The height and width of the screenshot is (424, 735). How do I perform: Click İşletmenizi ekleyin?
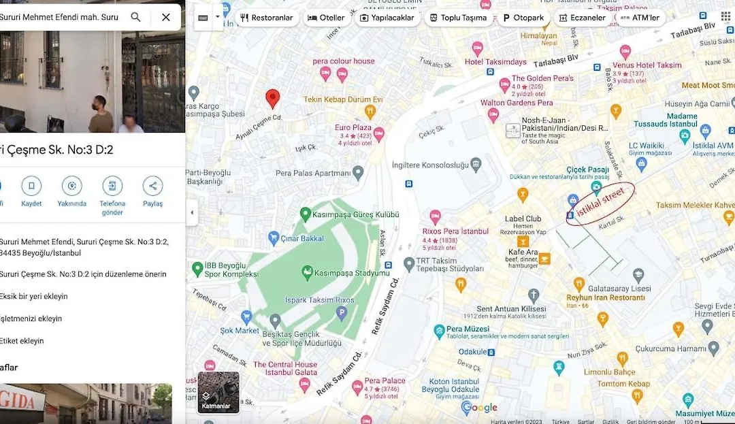[31, 319]
